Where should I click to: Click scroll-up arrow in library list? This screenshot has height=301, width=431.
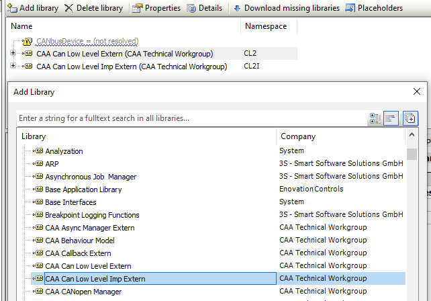click(412, 136)
